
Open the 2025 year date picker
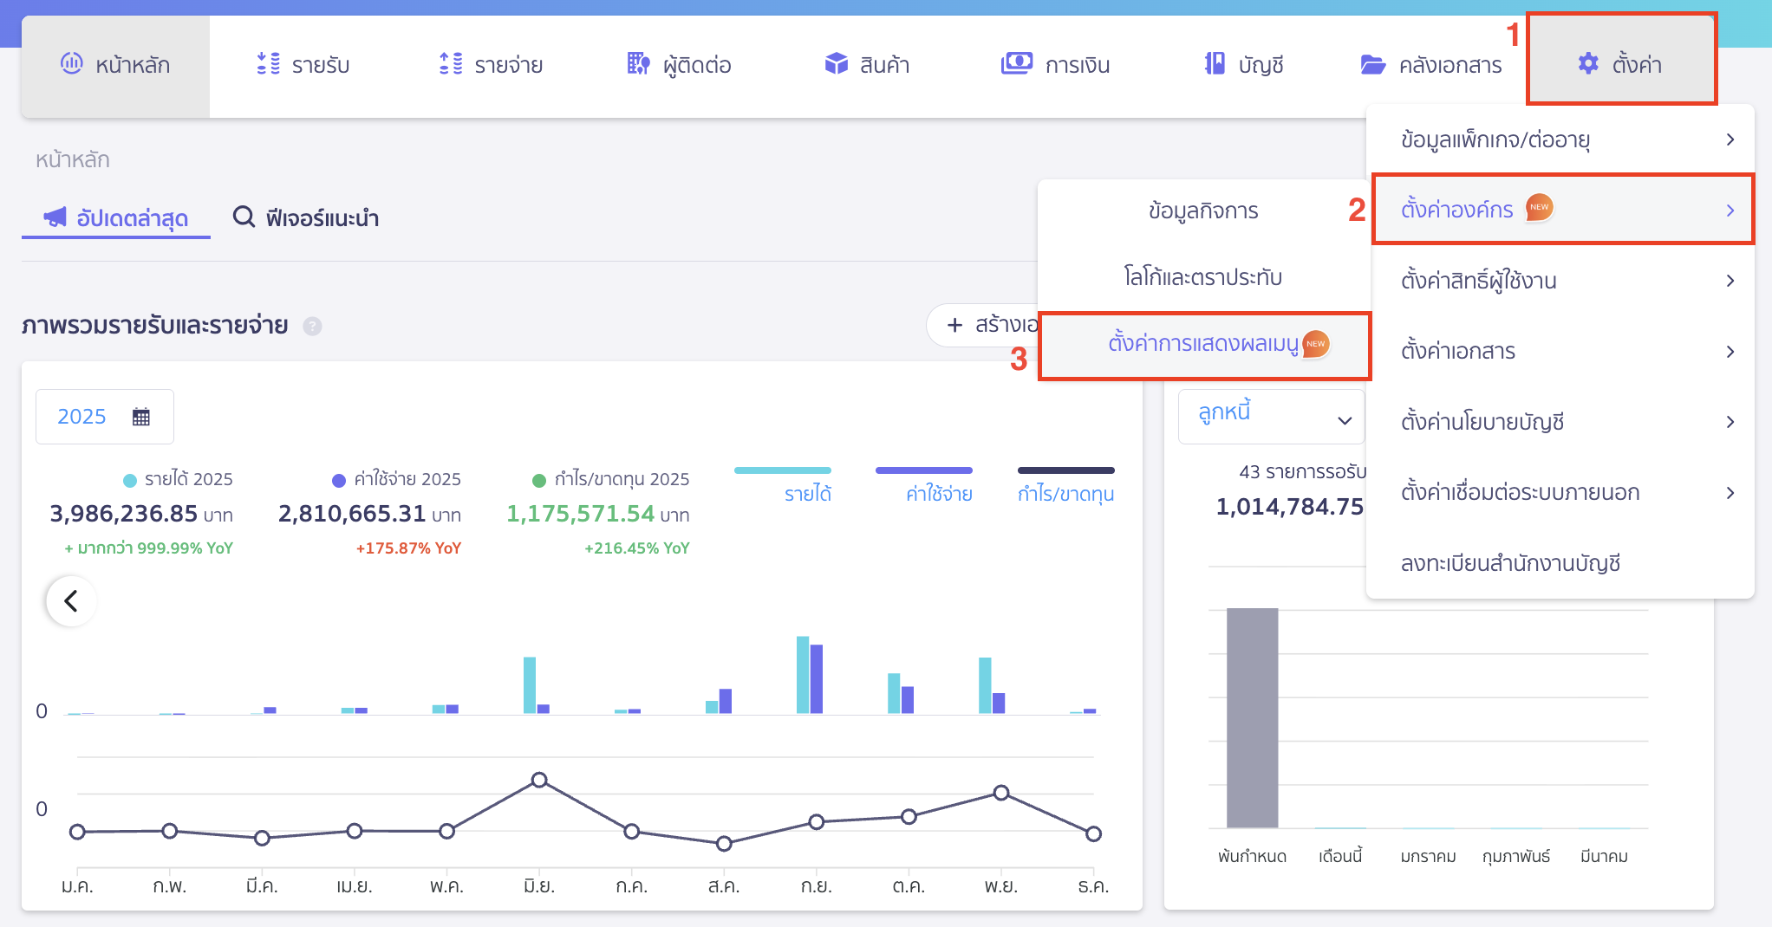point(104,417)
